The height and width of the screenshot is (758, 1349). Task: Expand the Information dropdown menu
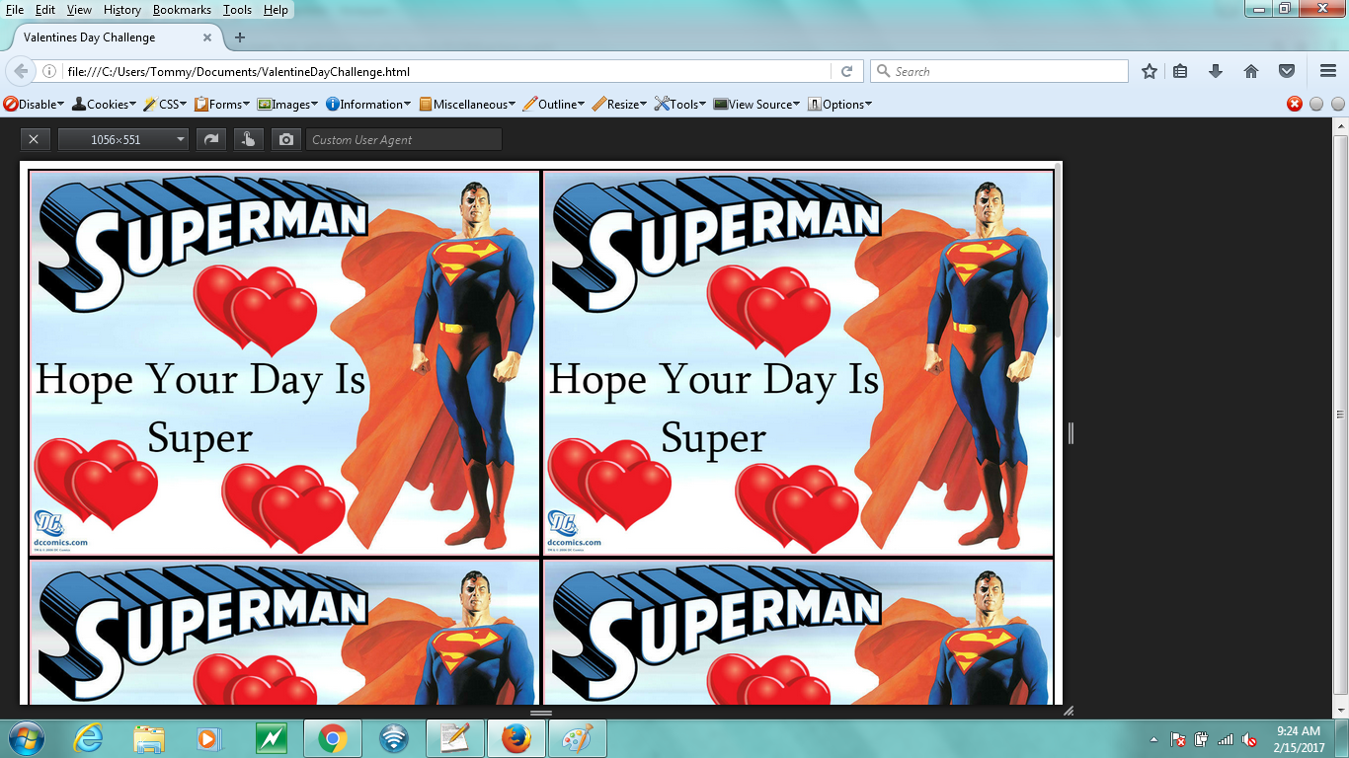[x=369, y=104]
